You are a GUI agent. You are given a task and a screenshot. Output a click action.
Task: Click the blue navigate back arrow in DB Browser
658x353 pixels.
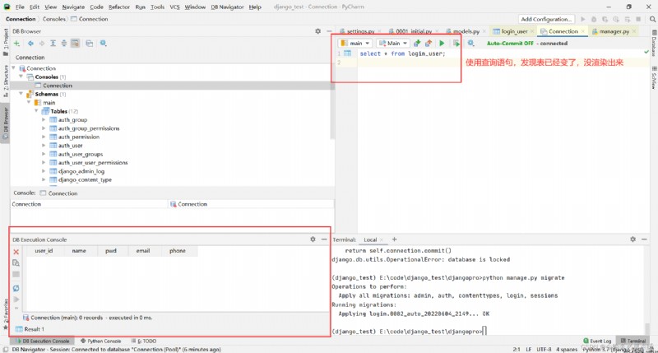point(30,44)
